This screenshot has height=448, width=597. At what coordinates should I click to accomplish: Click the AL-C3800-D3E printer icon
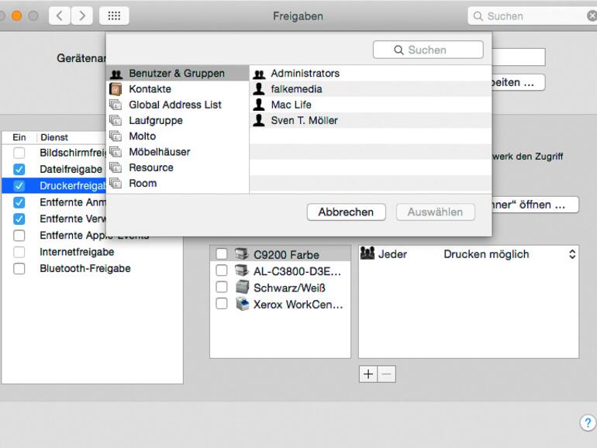(x=242, y=271)
